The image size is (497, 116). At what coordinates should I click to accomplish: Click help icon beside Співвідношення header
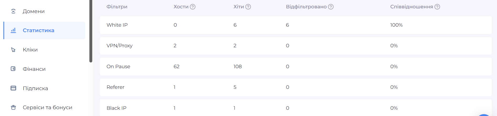[437, 7]
